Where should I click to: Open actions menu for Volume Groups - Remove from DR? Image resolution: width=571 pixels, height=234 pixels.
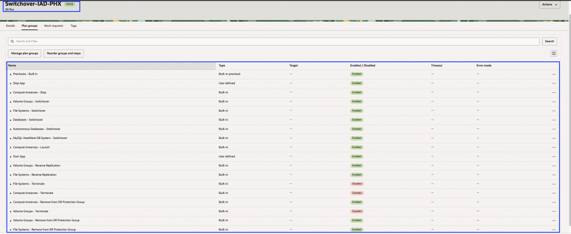(x=554, y=221)
